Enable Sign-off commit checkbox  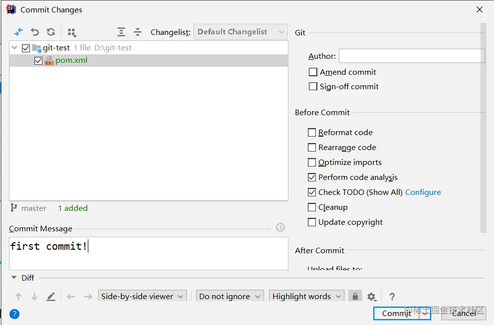coord(313,86)
